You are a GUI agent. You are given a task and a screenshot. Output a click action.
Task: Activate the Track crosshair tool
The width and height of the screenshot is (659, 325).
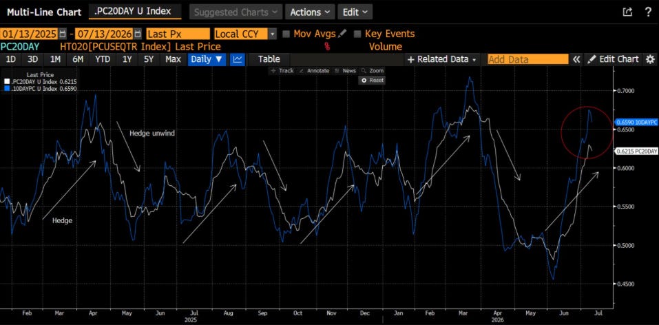pyautogui.click(x=282, y=71)
